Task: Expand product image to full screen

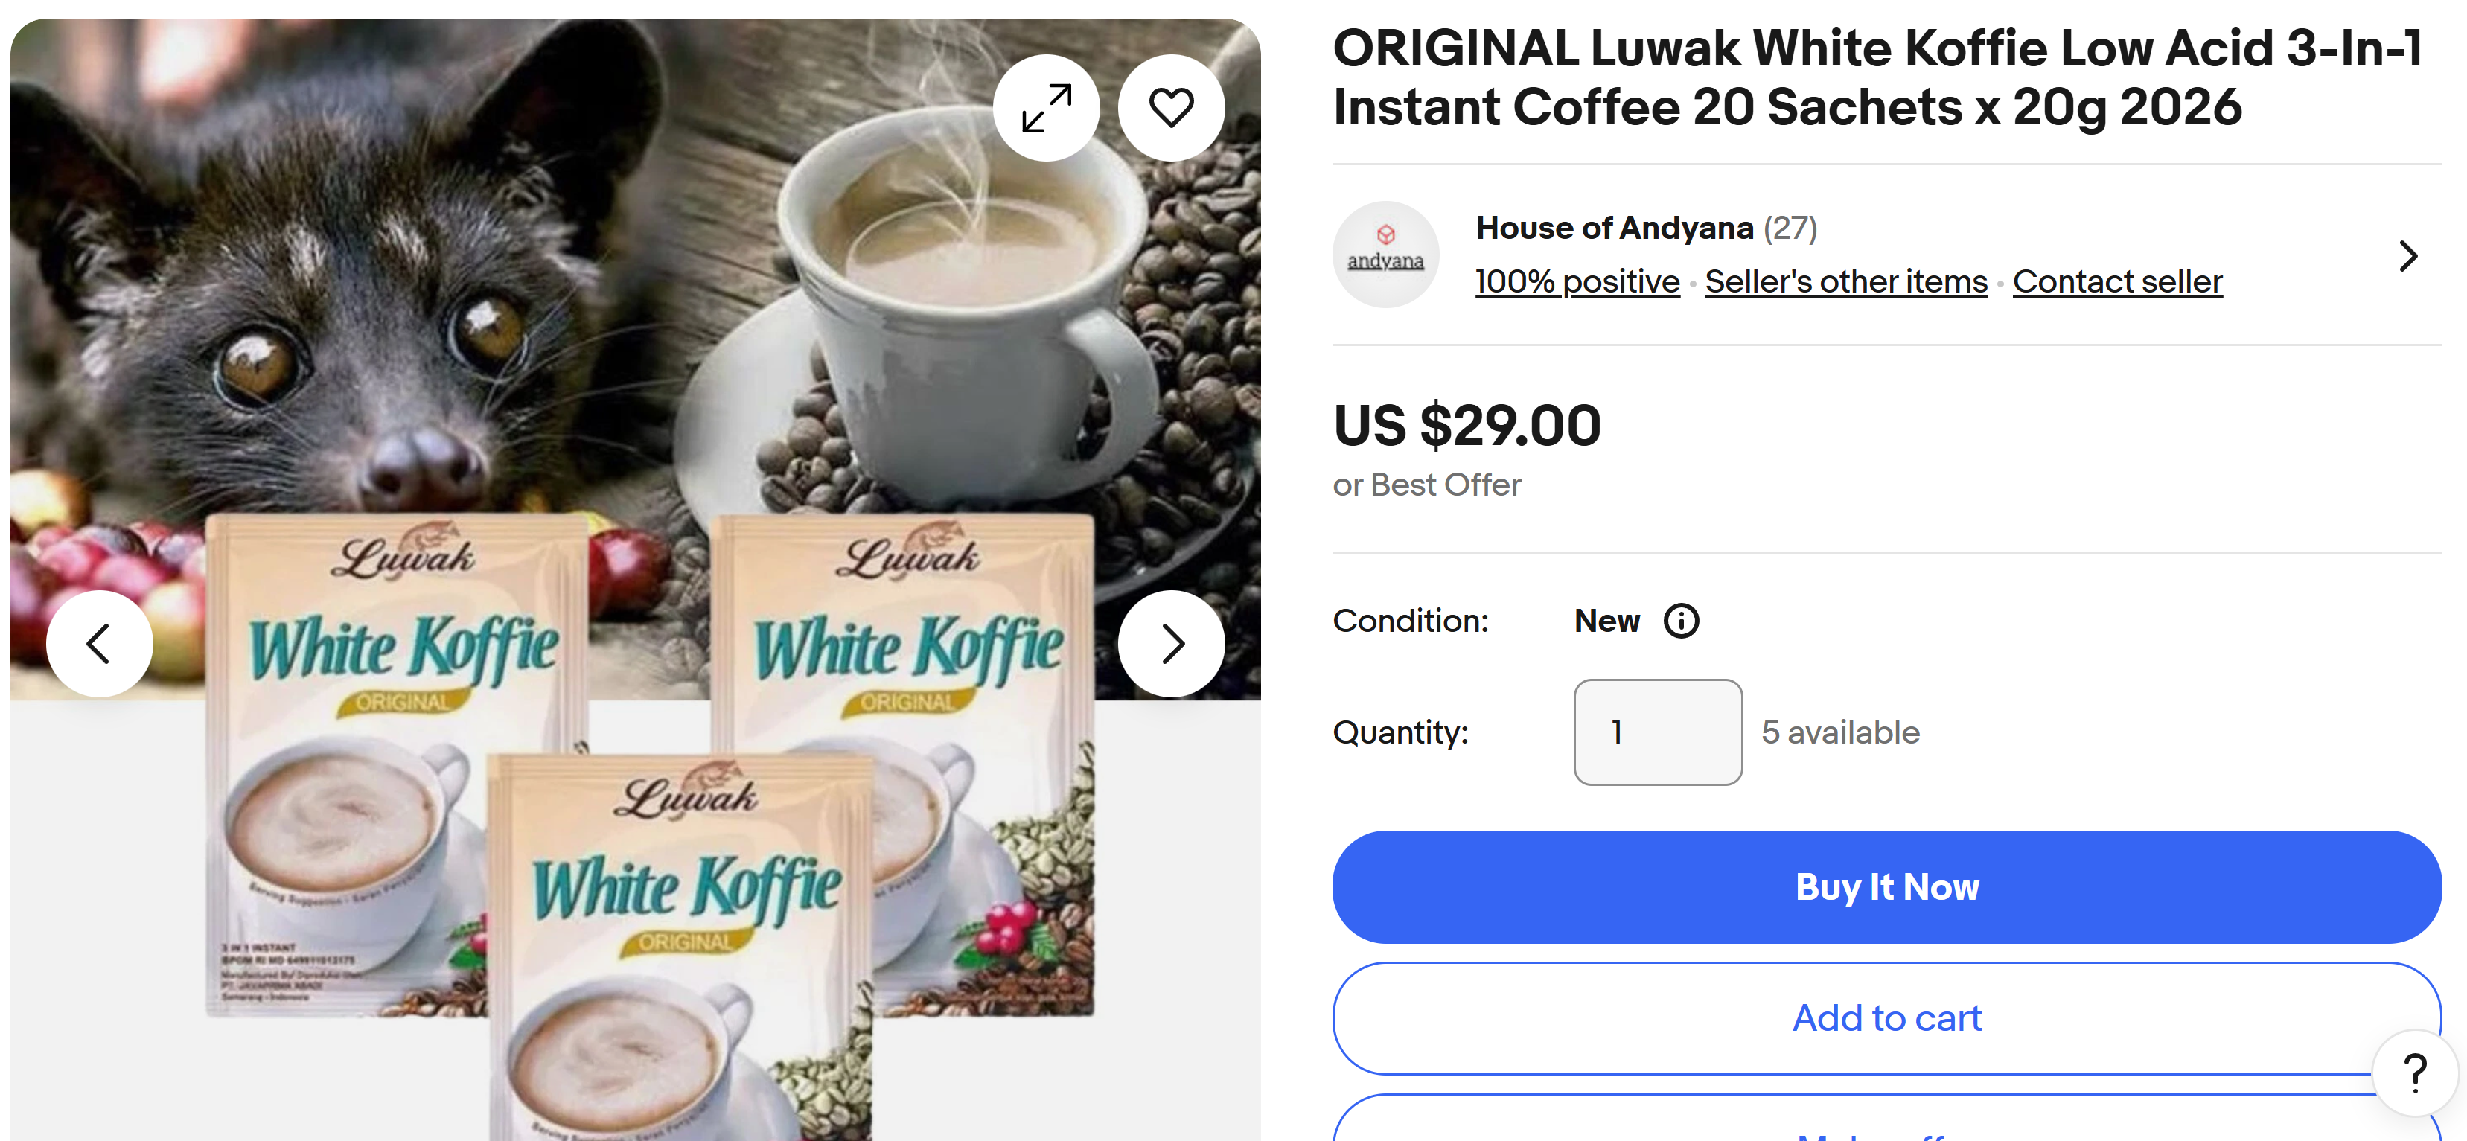Action: click(1046, 108)
